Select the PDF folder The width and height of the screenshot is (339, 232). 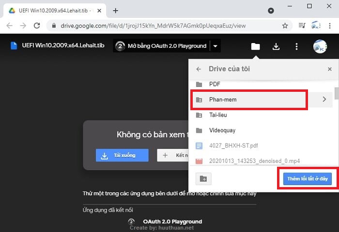click(x=215, y=84)
